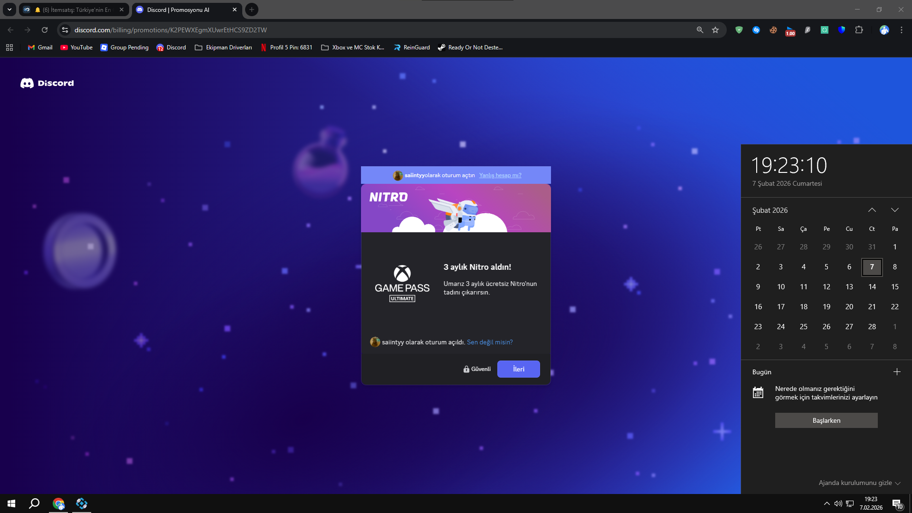Open the extension with 1.00 badge
Screen dimensions: 912x513
pos(790,30)
